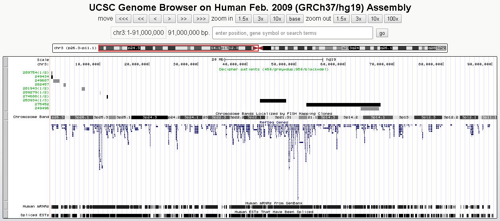Click Decipher patient 249496 label
Image resolution: width=500 pixels, height=221 pixels.
(x=41, y=108)
